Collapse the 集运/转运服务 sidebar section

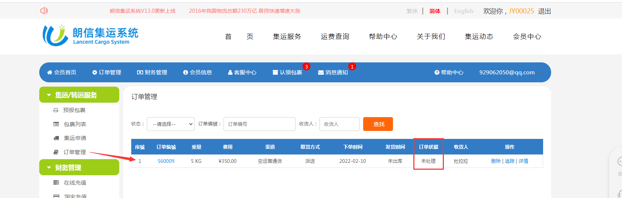tap(79, 95)
